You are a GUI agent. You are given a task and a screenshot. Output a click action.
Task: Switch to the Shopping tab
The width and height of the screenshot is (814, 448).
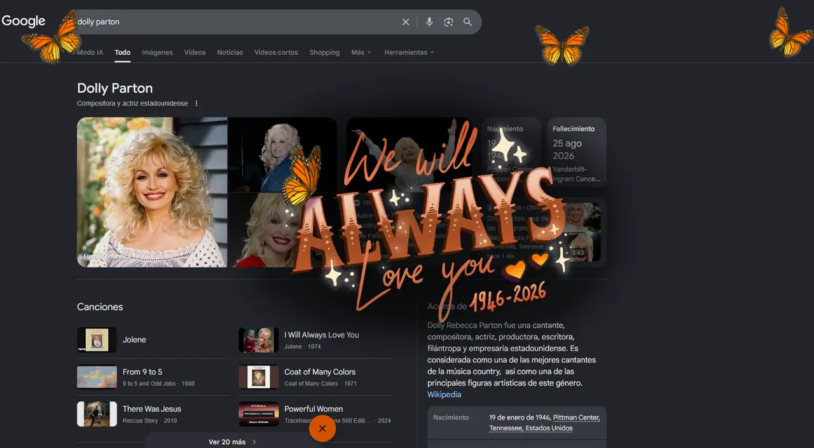324,52
